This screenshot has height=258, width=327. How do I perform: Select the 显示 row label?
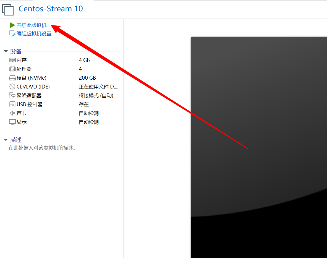pos(22,122)
